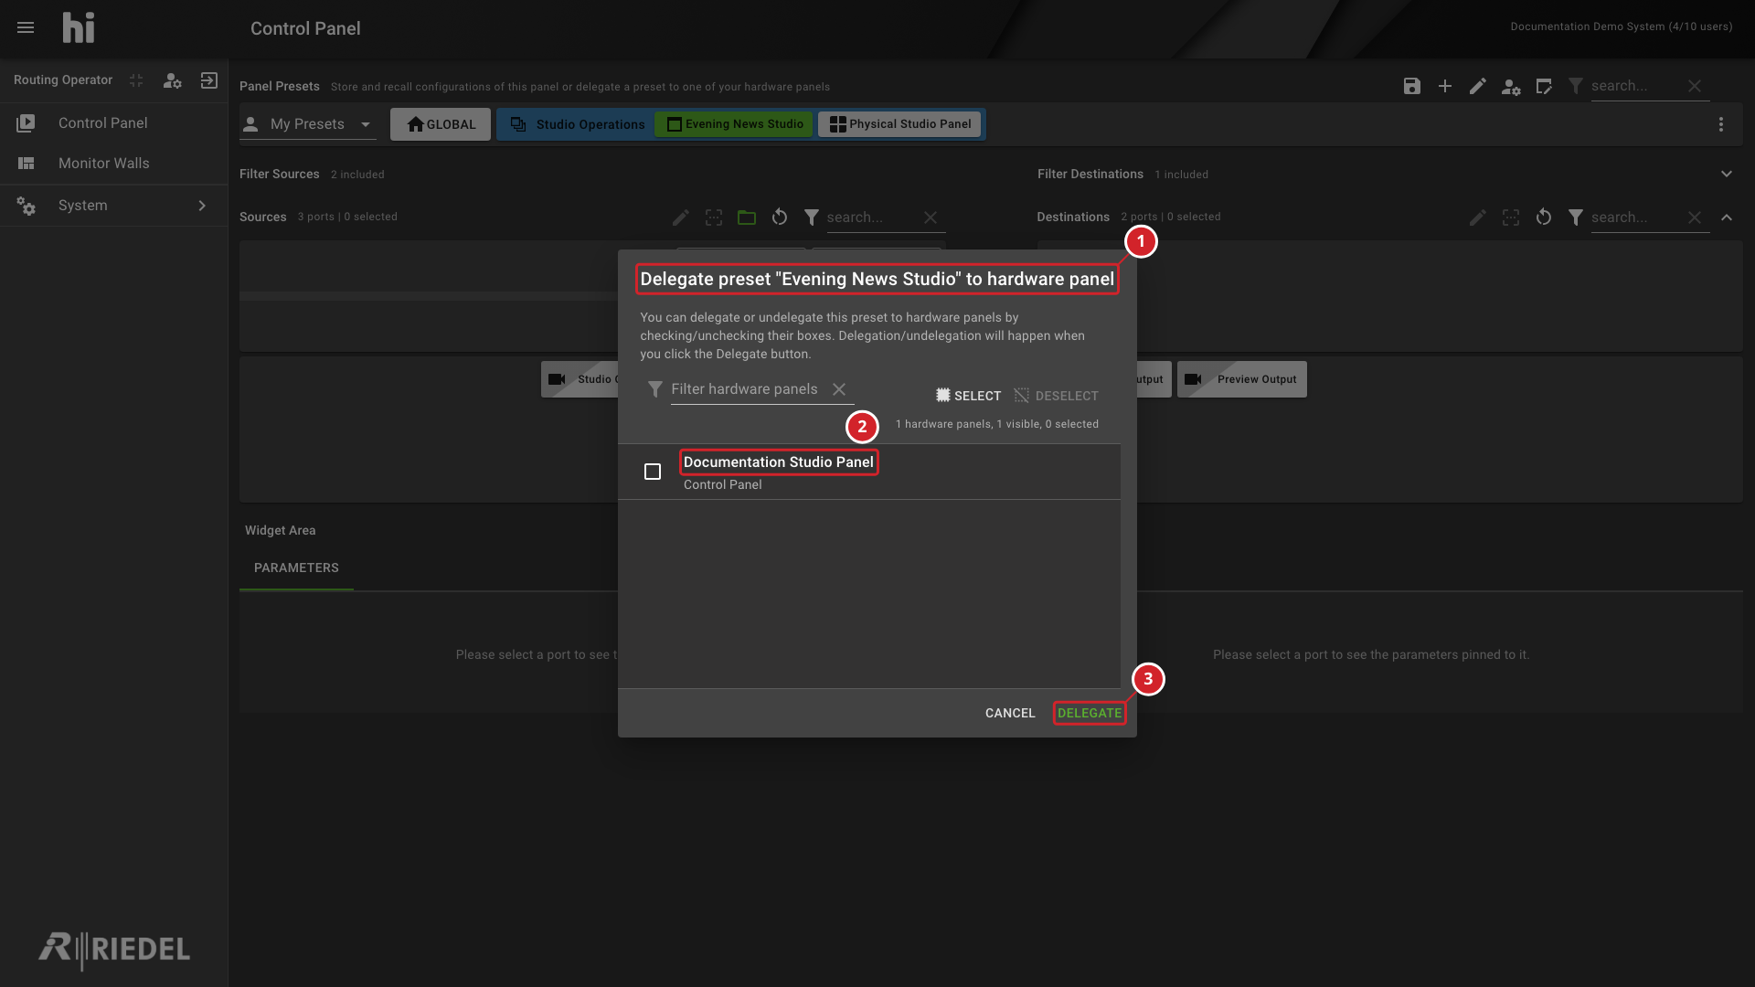
Task: Click the GLOBAL presets button
Action: pos(441,124)
